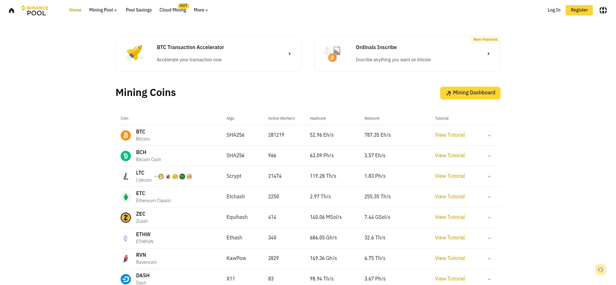Open the Mining Pool dropdown menu

103,10
